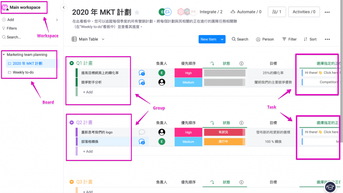Expand the Main Table view dropdown
The height and width of the screenshot is (193, 343).
pyautogui.click(x=103, y=39)
